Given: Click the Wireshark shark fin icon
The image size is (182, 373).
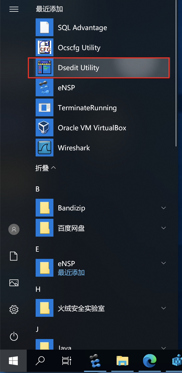Looking at the screenshot, I should click(45, 148).
